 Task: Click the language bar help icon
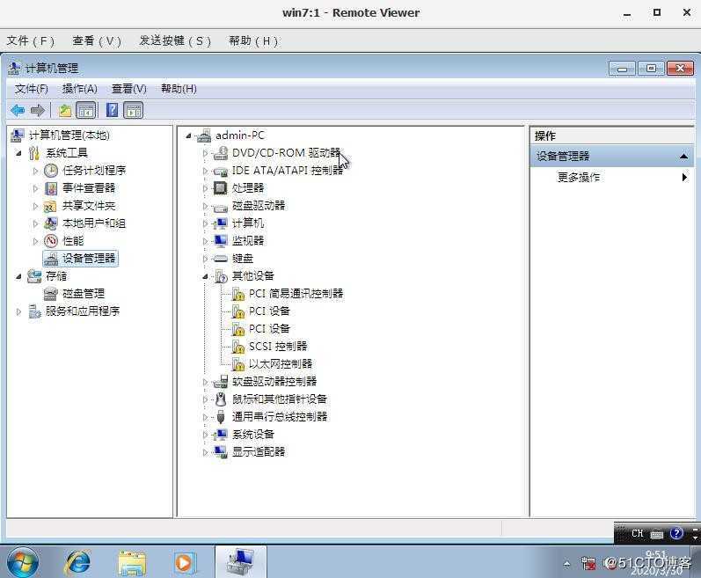tap(676, 533)
